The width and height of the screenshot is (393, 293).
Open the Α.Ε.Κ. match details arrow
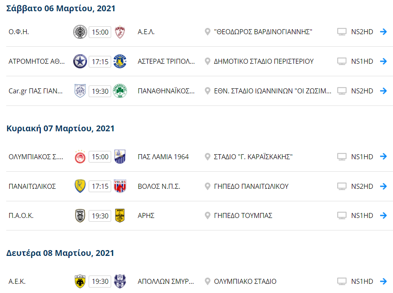pyautogui.click(x=383, y=281)
